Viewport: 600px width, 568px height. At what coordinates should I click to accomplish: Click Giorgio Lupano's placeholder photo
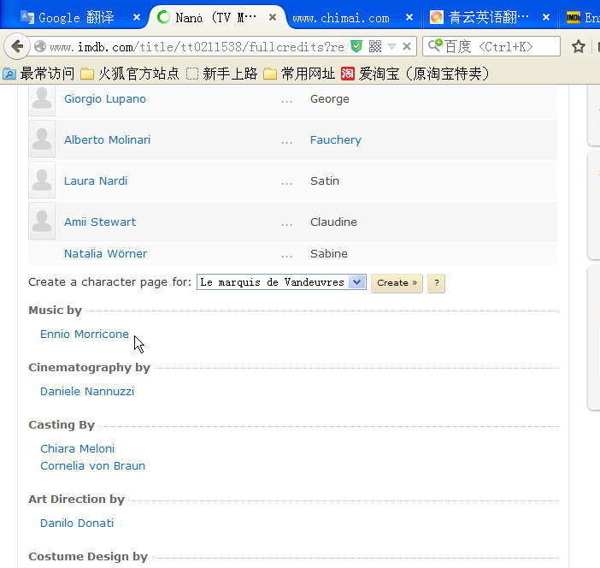[x=42, y=99]
